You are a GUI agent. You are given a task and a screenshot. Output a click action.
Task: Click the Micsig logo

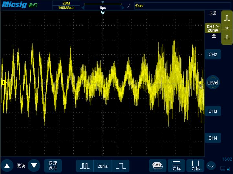[x=14, y=5]
